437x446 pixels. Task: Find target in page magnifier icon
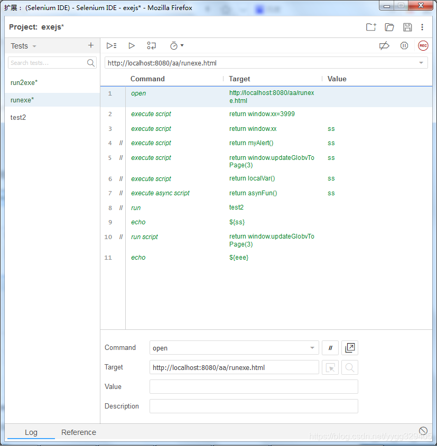[x=350, y=367]
